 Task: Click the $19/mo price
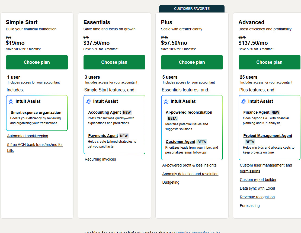click(15, 43)
